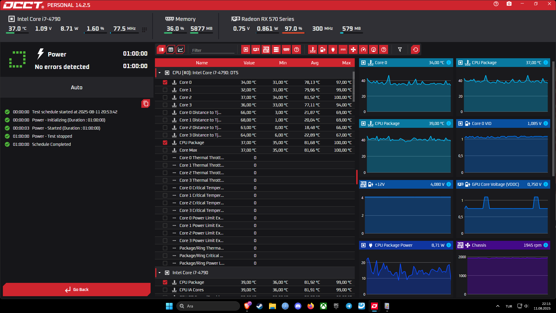Open the Windows Start menu
The height and width of the screenshot is (313, 556).
point(169,306)
